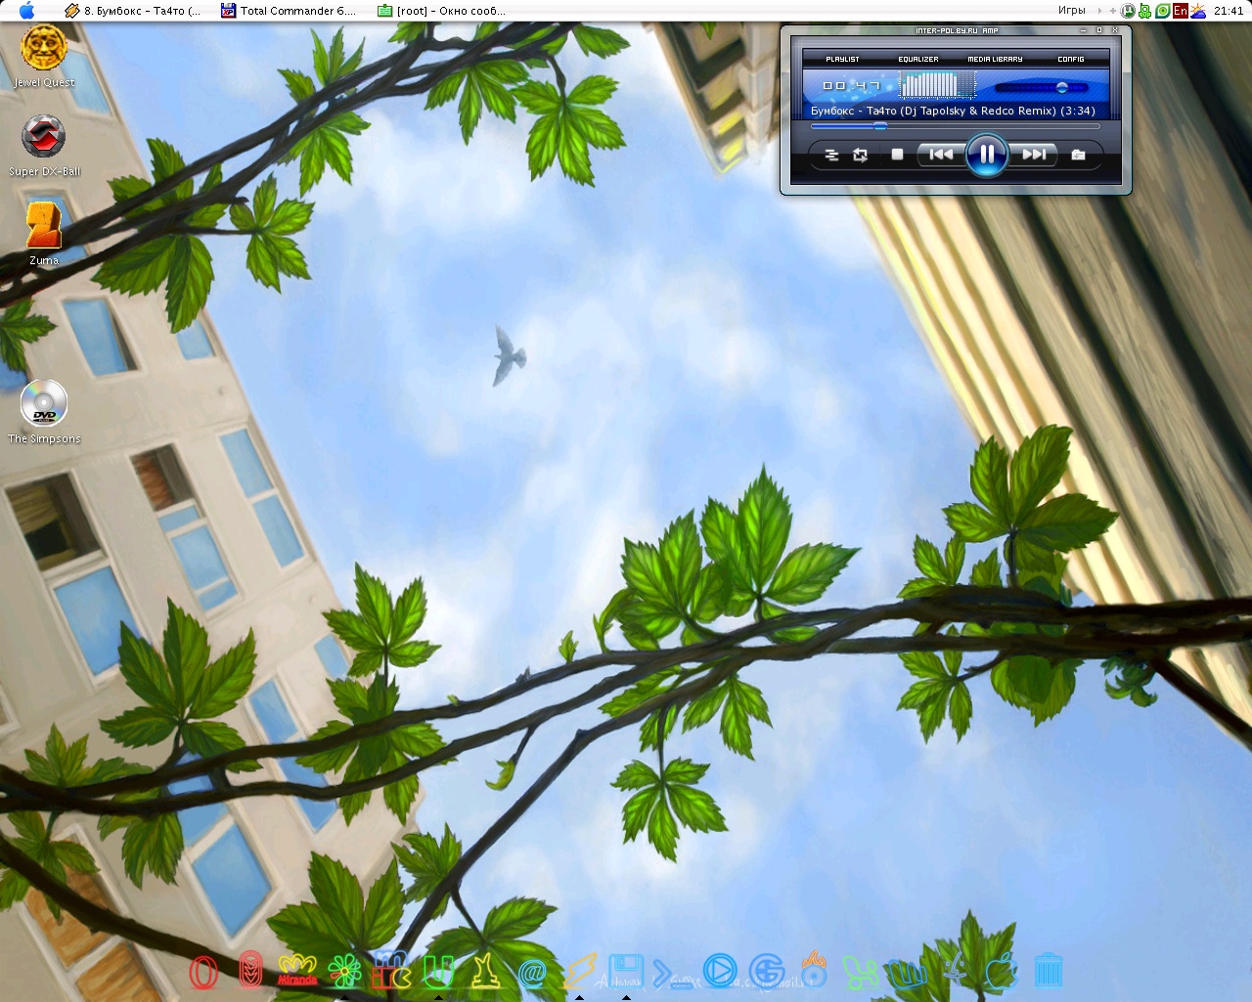The image size is (1252, 1002).
Task: Open the ICQ flower icon in dock
Action: 344,971
